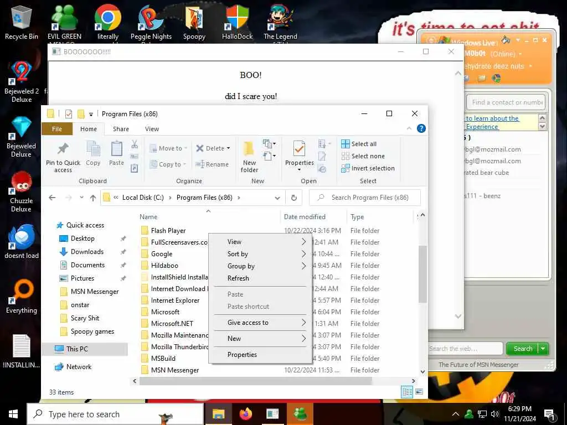Show hidden system tray icons
The height and width of the screenshot is (425, 567).
point(456,414)
